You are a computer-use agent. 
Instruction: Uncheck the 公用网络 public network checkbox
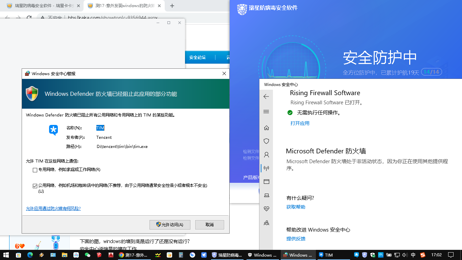[35, 186]
